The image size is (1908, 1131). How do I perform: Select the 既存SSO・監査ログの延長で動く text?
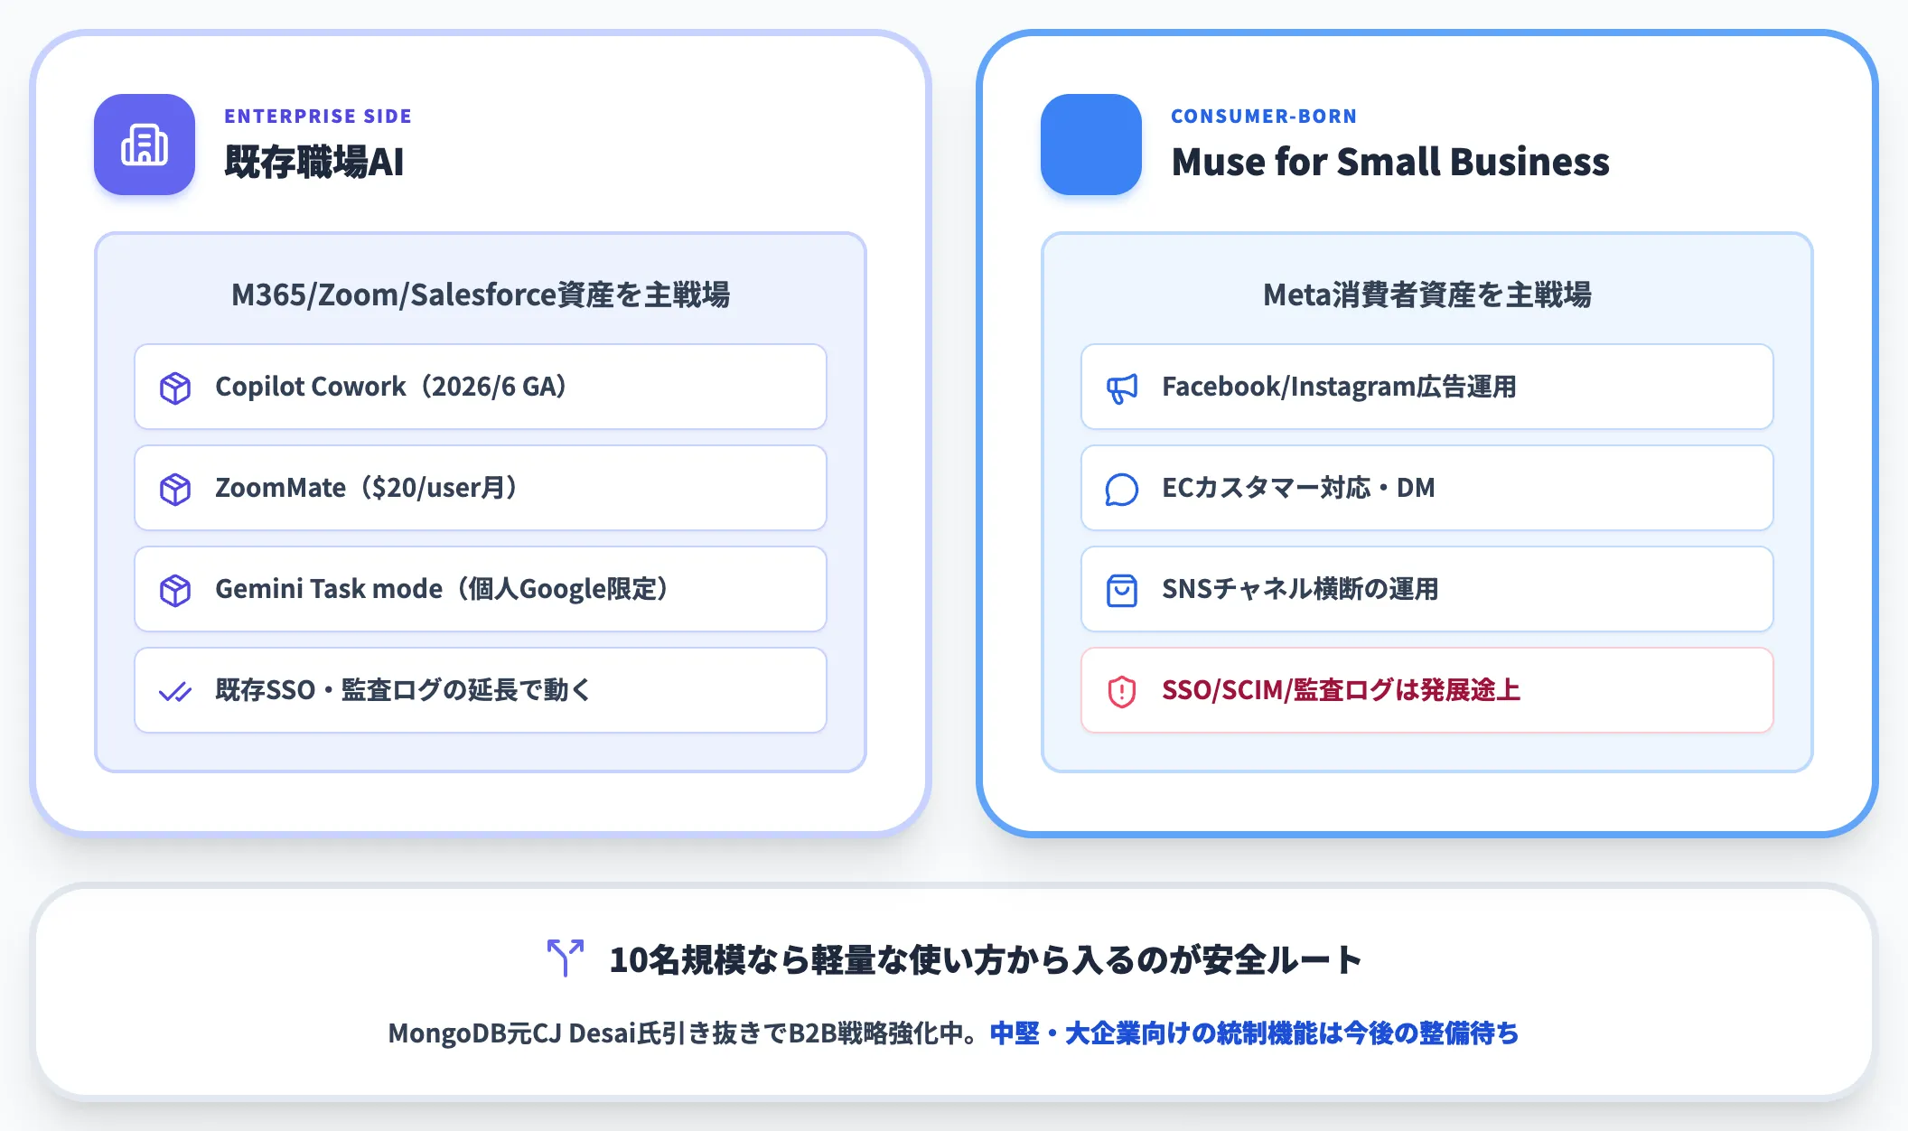404,690
